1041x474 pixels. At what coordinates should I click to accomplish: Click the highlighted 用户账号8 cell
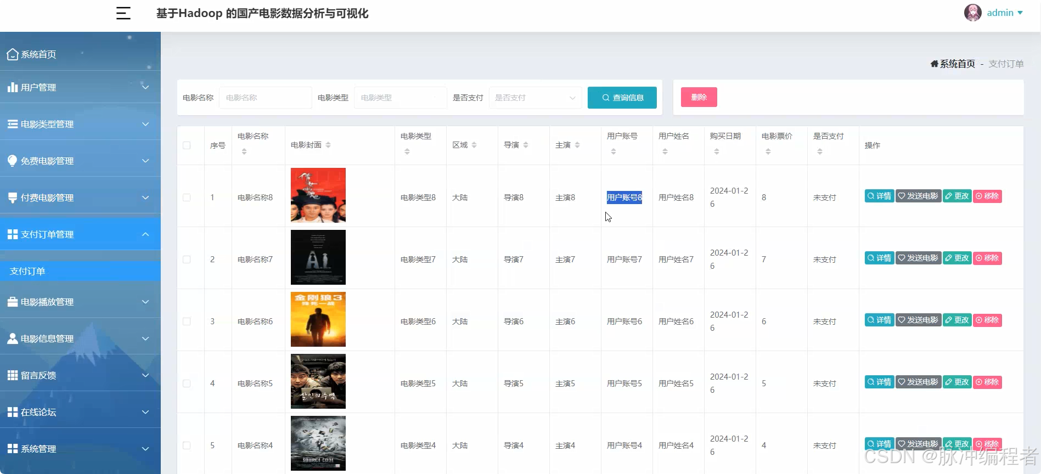[x=624, y=198]
